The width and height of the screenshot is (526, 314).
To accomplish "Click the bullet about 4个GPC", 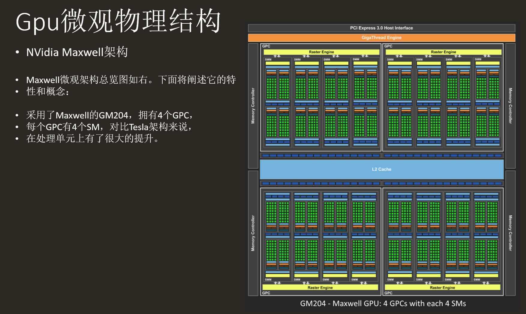I will 105,115.
